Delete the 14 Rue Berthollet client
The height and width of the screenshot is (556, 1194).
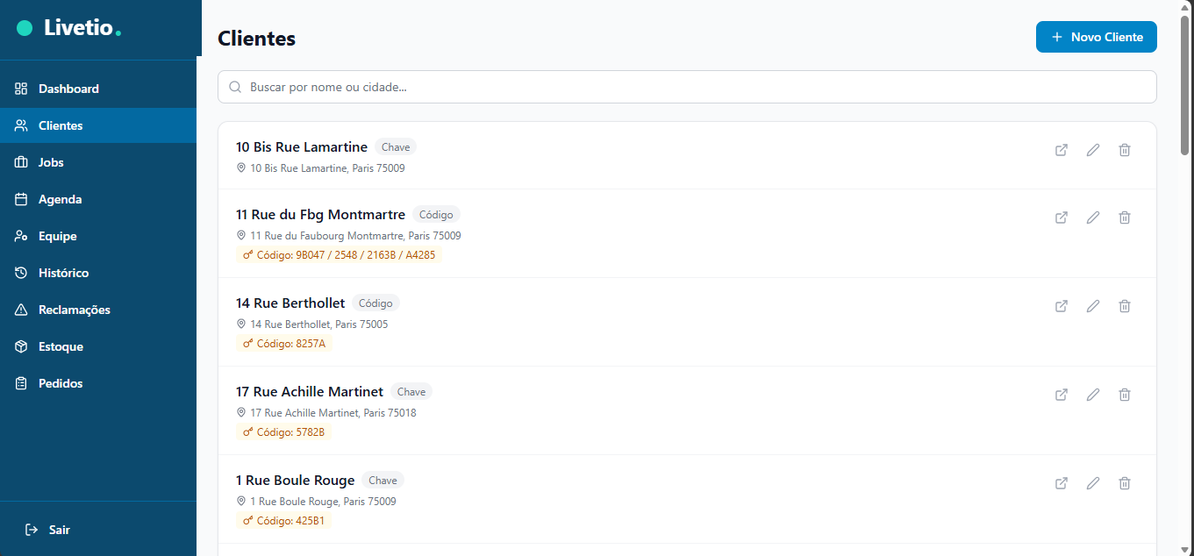(x=1125, y=306)
